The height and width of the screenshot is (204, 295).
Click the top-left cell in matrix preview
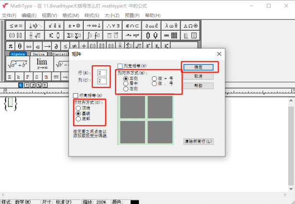(x=132, y=107)
